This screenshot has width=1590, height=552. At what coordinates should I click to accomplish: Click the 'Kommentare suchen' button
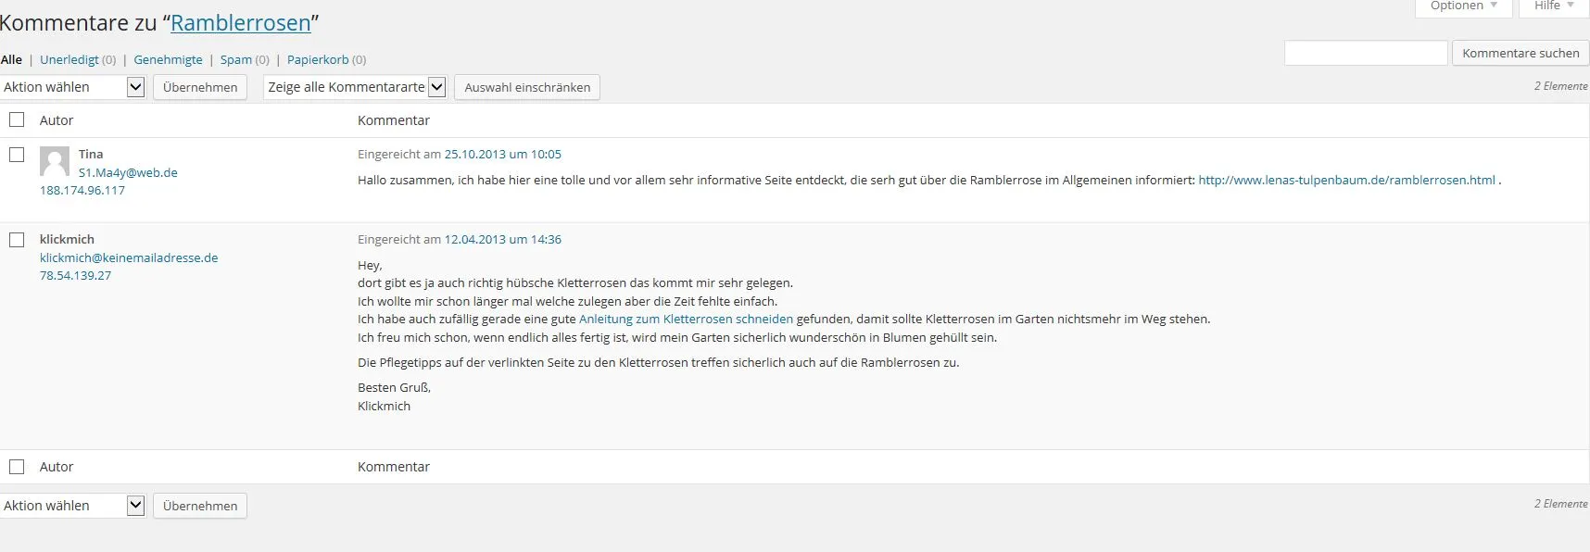[1521, 53]
